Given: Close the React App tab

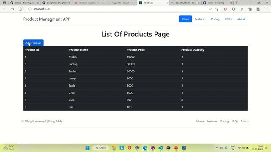Looking at the screenshot, I should coord(166,3).
